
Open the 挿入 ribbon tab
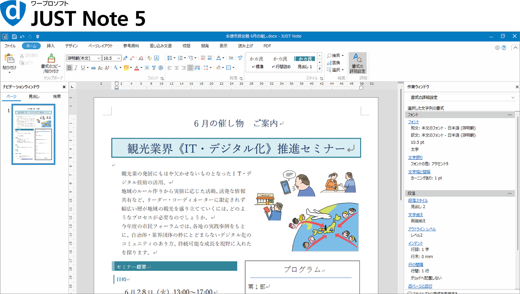point(50,46)
